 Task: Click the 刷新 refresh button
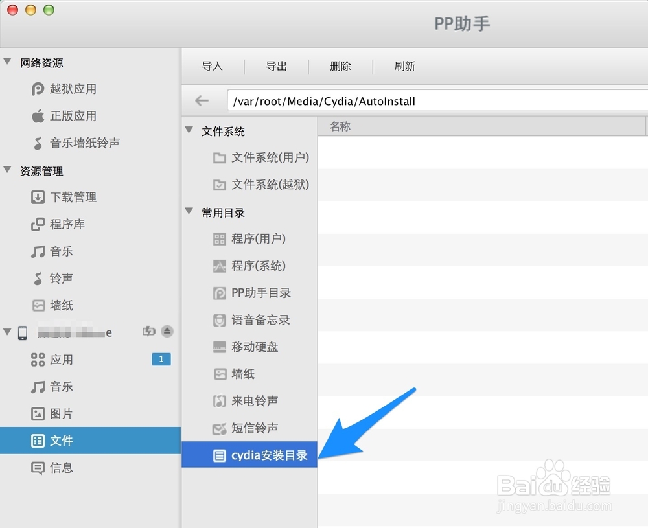tap(404, 66)
